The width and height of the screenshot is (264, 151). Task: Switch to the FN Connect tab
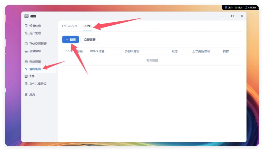(70, 26)
